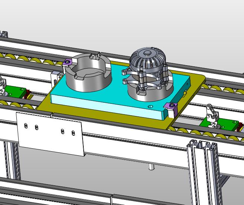
Task: Pick the empty gray cylindrical holder
Action: pyautogui.click(x=88, y=73)
